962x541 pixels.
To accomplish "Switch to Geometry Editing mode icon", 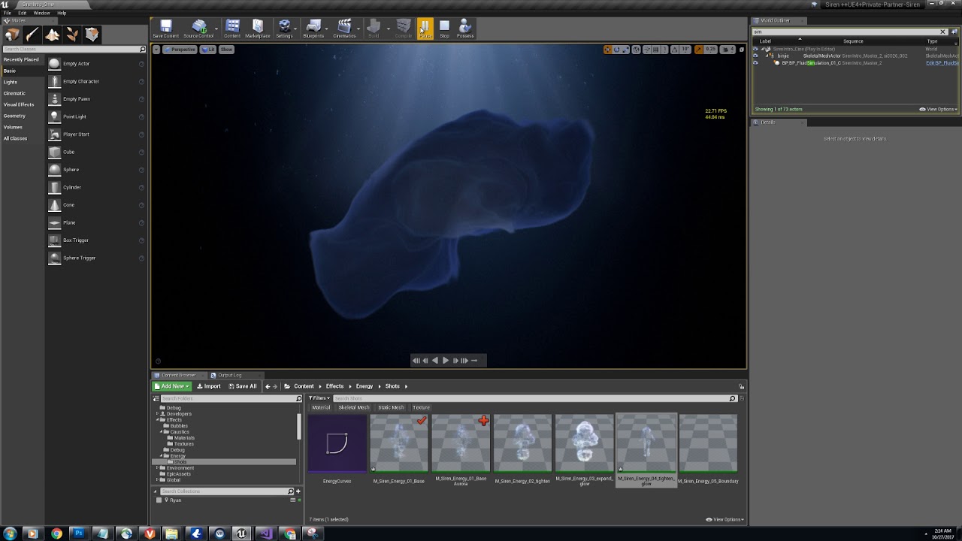I will pyautogui.click(x=92, y=35).
